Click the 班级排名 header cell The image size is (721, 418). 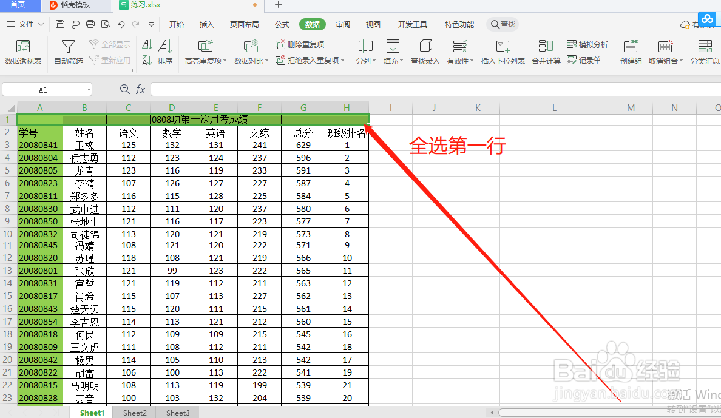pos(347,133)
